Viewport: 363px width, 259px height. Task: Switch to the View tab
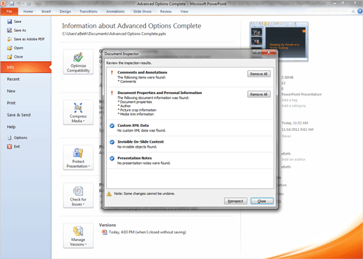point(184,11)
